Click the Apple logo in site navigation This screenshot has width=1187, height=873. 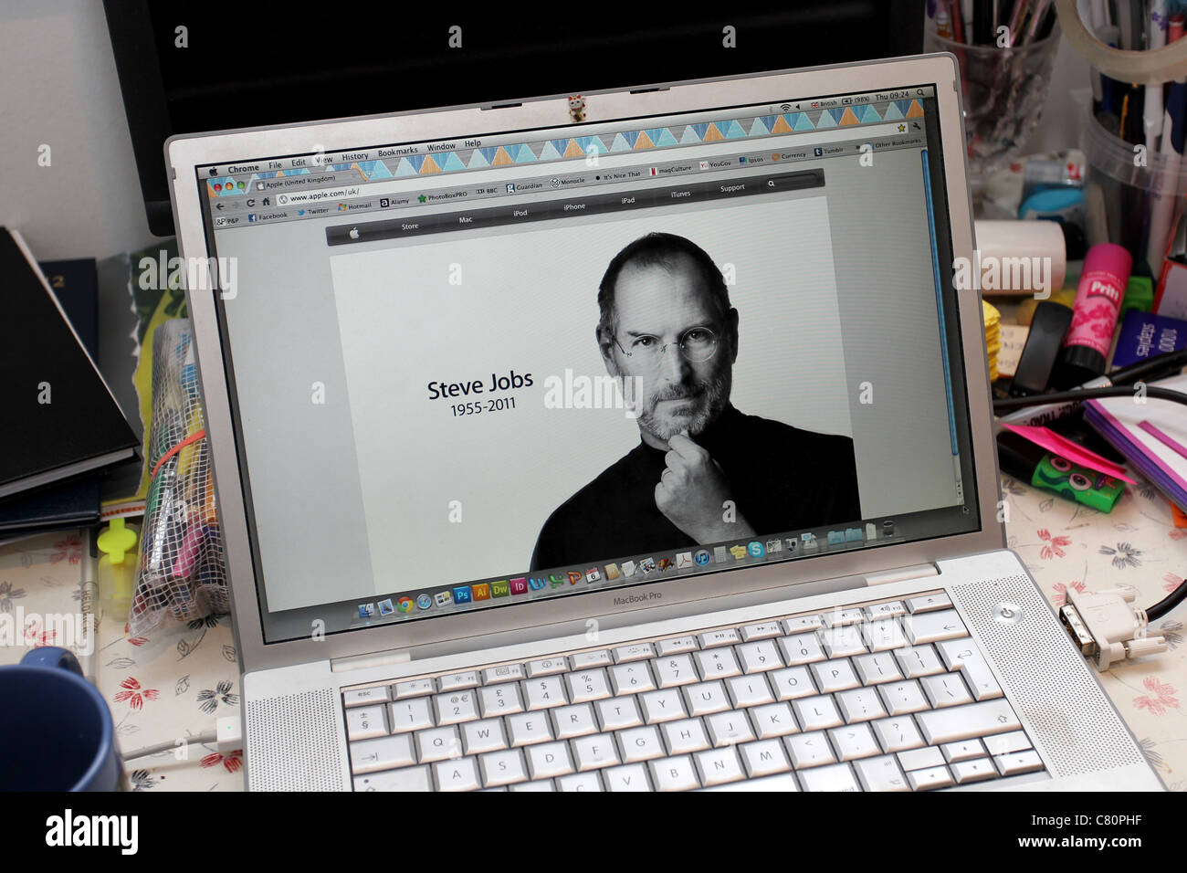tap(354, 232)
